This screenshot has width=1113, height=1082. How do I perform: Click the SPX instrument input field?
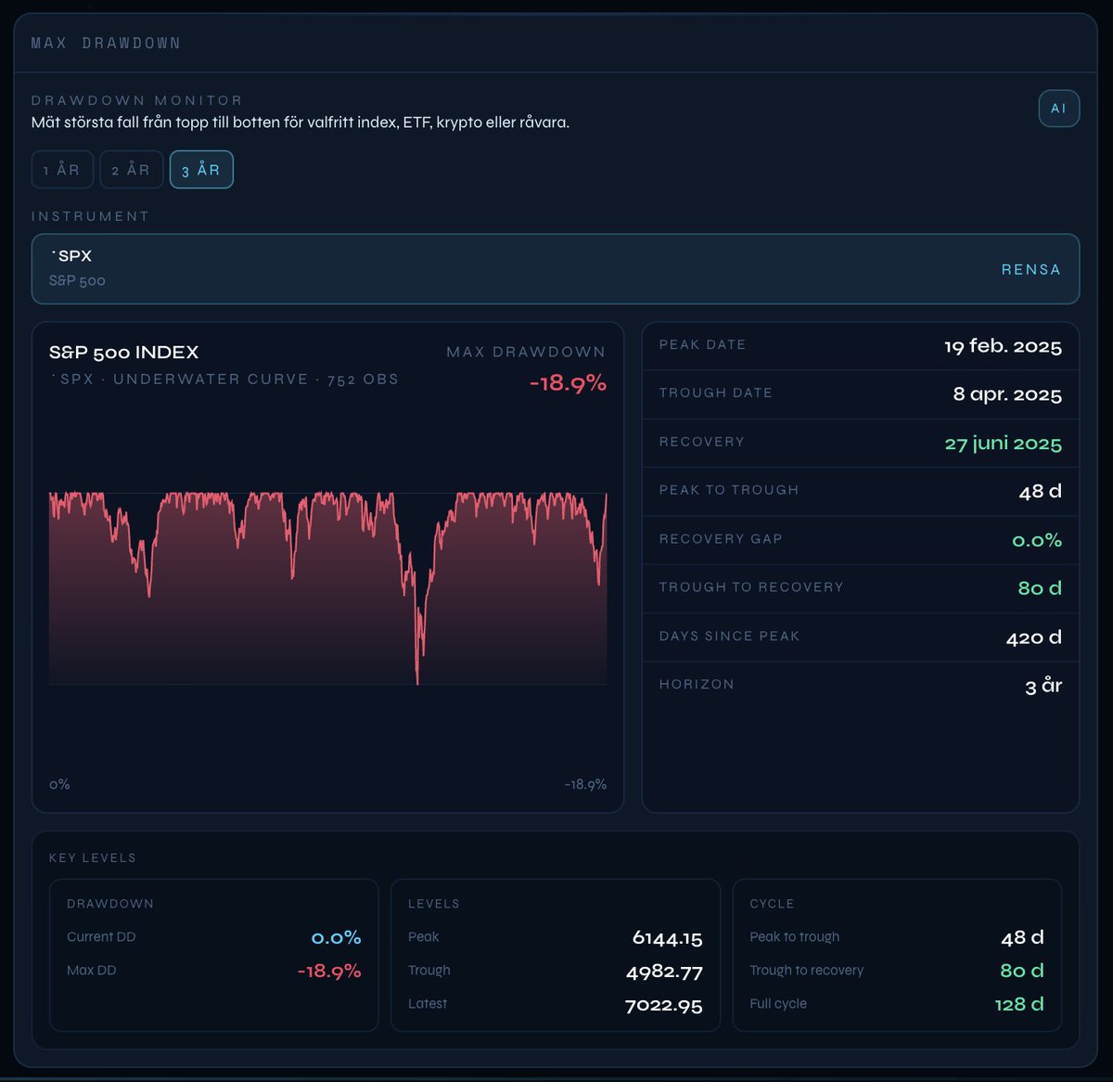pyautogui.click(x=556, y=269)
